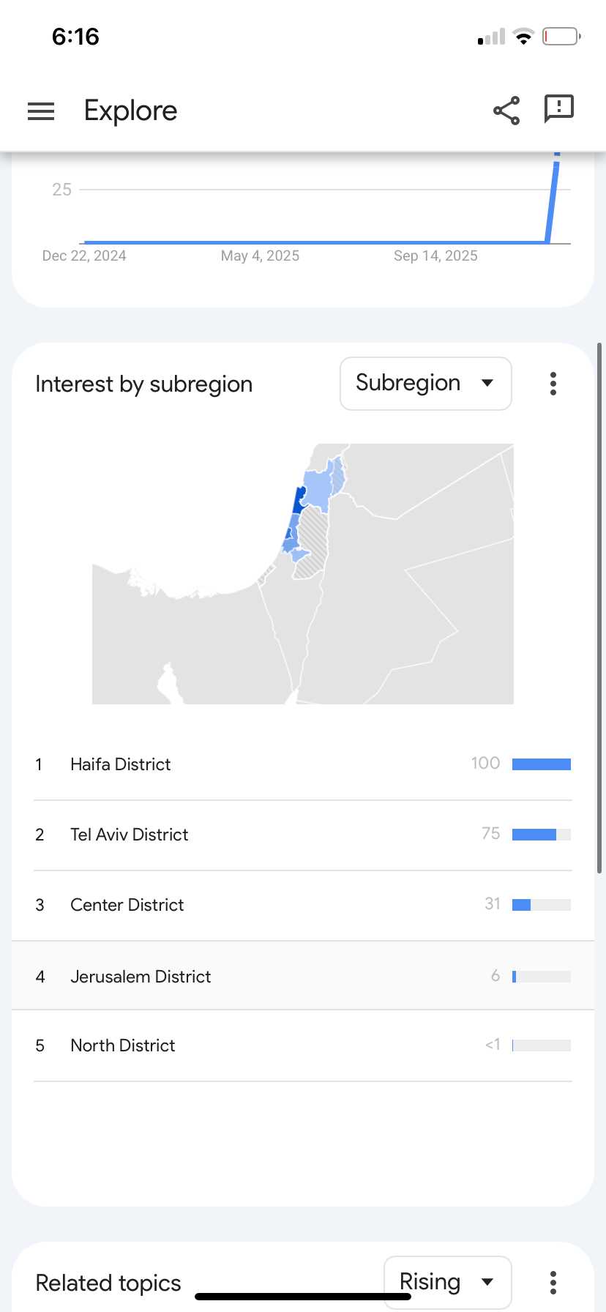This screenshot has height=1312, width=606.
Task: Click the page scrollbar on right edge
Action: pos(599,608)
